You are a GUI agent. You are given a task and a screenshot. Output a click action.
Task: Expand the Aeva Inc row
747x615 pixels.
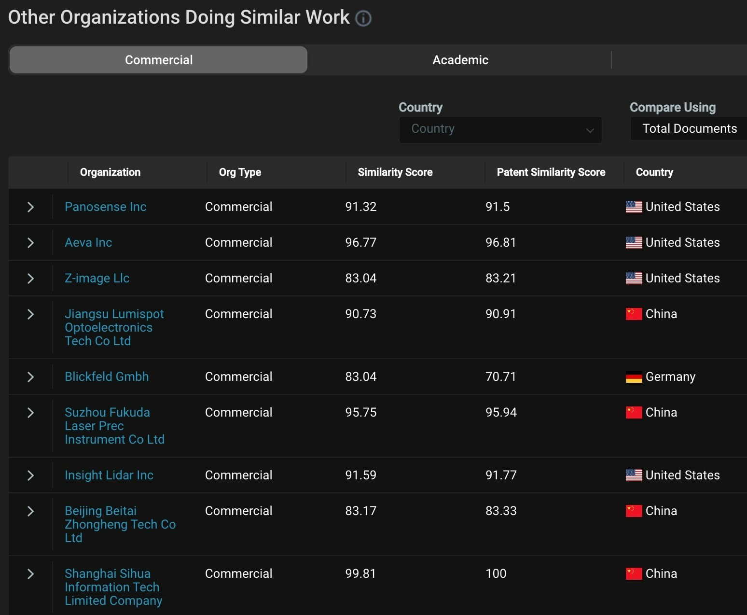point(30,243)
